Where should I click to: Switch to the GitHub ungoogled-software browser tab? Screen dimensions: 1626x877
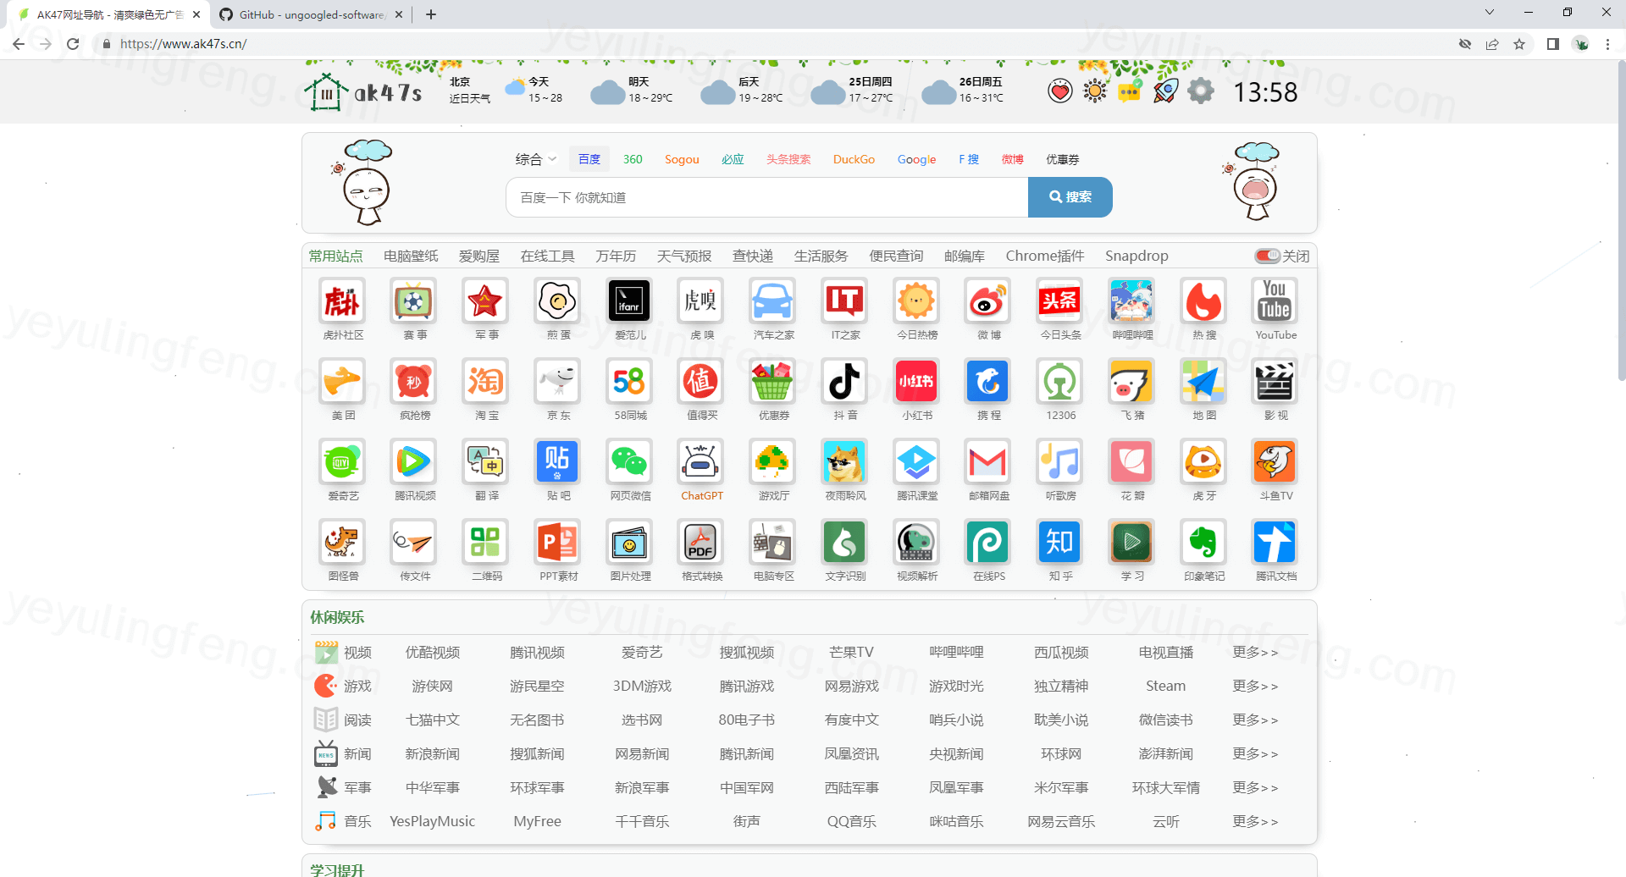tap(311, 14)
